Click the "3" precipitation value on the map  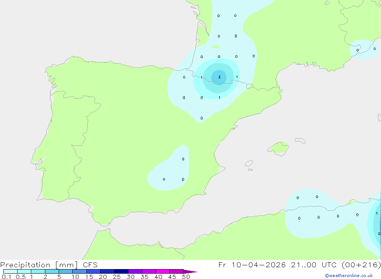219,77
